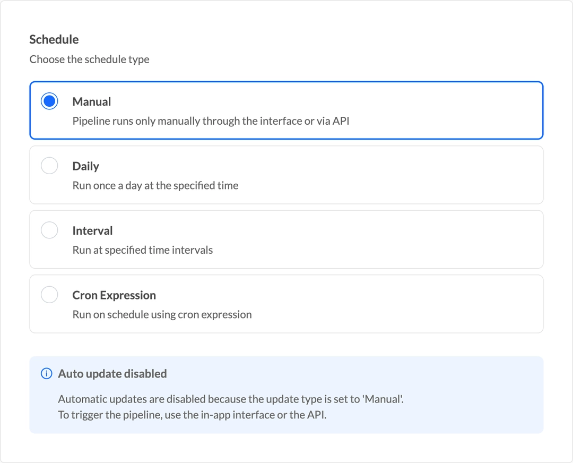The image size is (573, 463).
Task: Click the Manual option title
Action: [x=92, y=101]
